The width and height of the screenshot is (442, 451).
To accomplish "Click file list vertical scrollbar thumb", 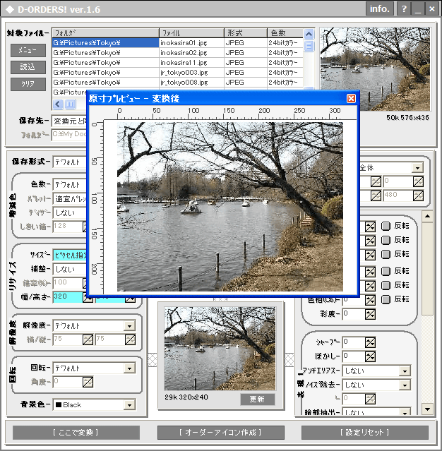I will [309, 46].
